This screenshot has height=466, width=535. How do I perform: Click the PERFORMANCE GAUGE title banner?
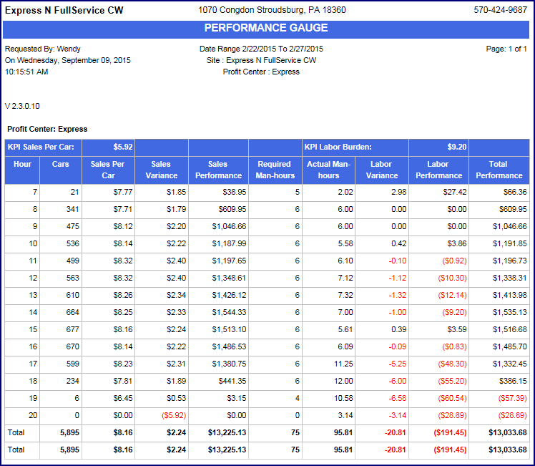pos(266,29)
